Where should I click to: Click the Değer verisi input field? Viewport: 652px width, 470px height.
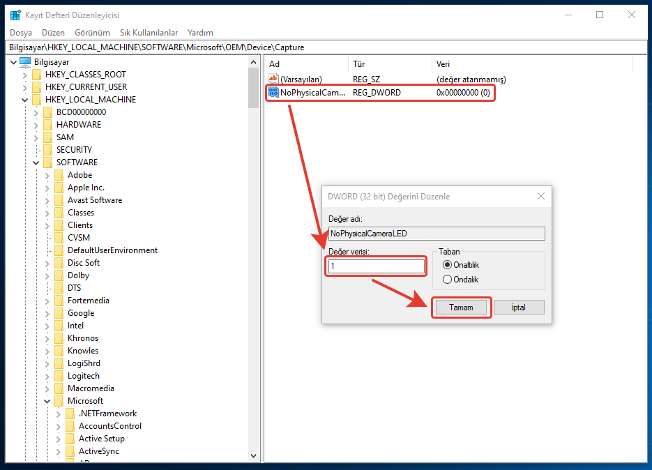click(376, 266)
